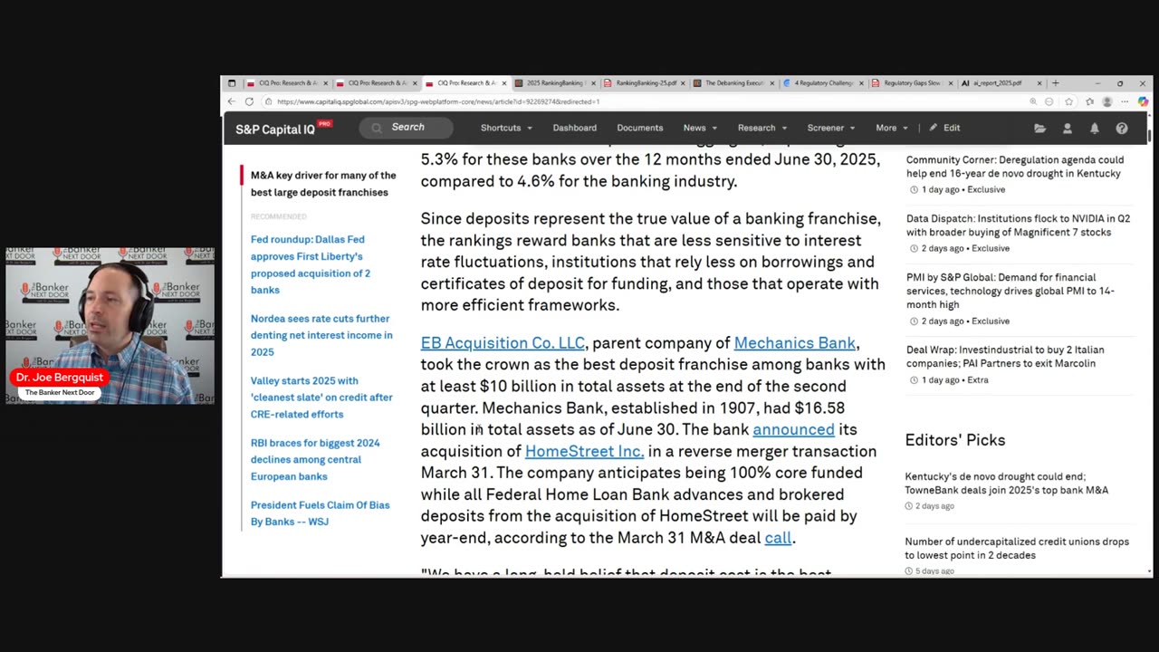This screenshot has width=1159, height=652.
Task: Open the tab actions icon left of tabs
Action: [x=232, y=83]
